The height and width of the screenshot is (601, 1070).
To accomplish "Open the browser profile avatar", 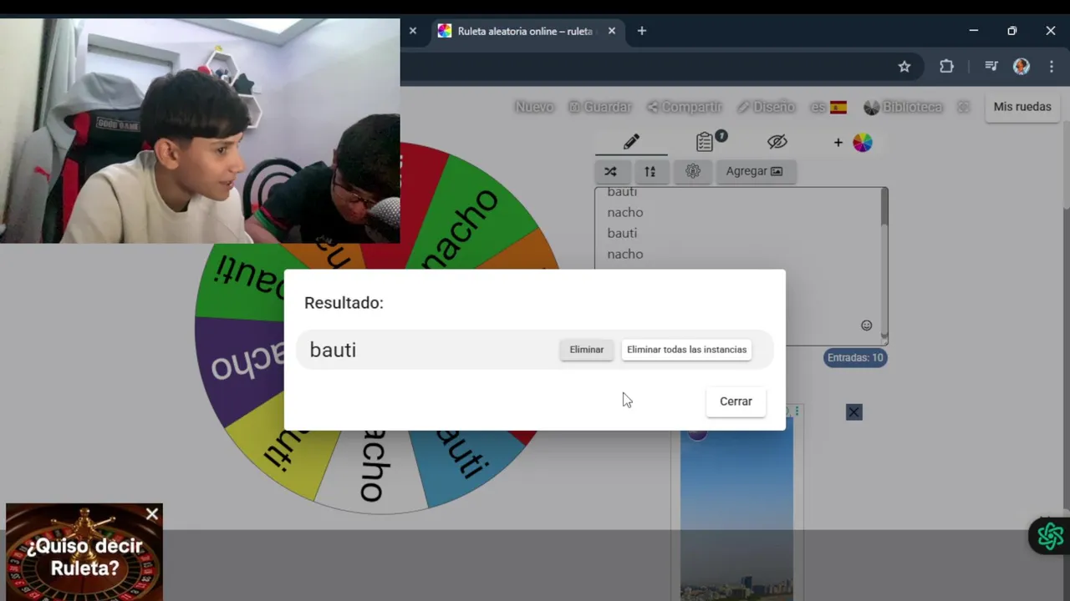I will [1022, 67].
